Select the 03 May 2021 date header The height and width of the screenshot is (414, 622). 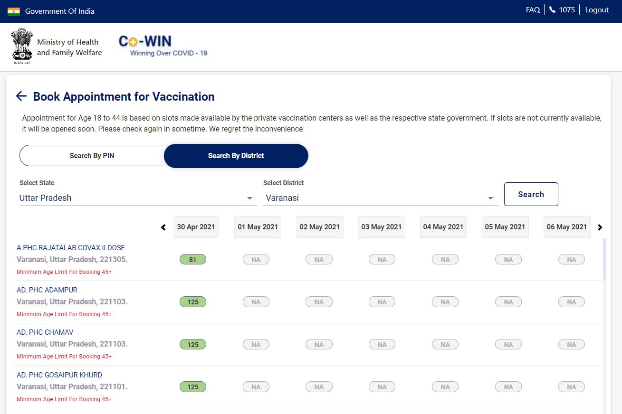tap(382, 227)
